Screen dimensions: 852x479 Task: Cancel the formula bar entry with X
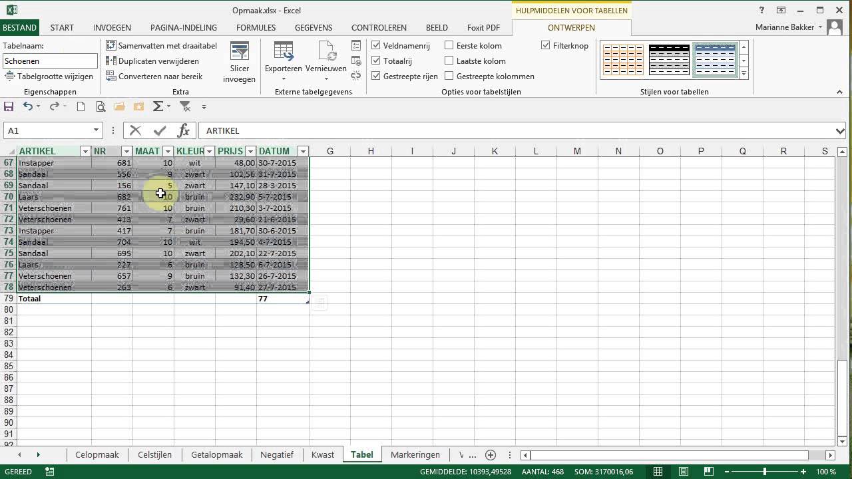tap(136, 130)
